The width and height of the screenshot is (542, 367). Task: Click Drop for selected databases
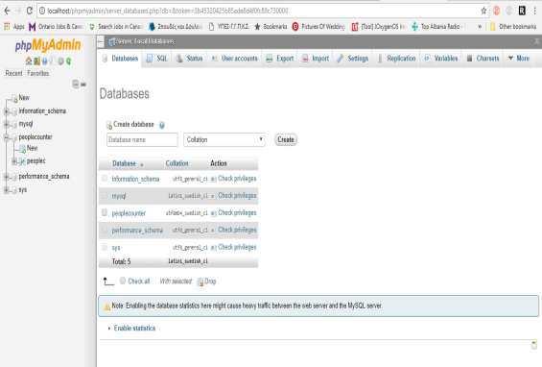206,281
